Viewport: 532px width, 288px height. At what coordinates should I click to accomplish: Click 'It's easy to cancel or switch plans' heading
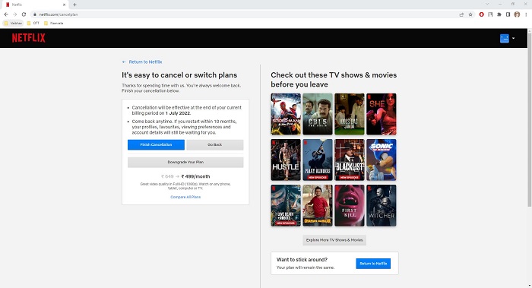[x=179, y=75]
